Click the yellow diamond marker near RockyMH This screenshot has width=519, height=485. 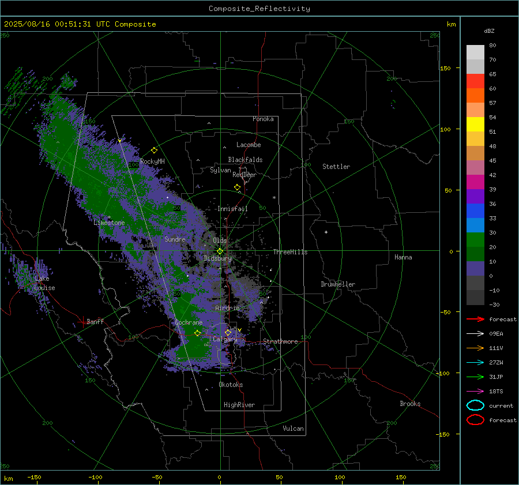[154, 151]
